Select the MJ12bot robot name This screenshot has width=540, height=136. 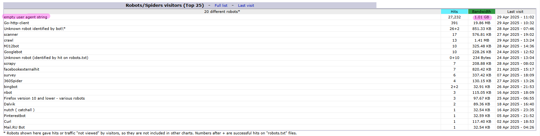click(x=11, y=46)
